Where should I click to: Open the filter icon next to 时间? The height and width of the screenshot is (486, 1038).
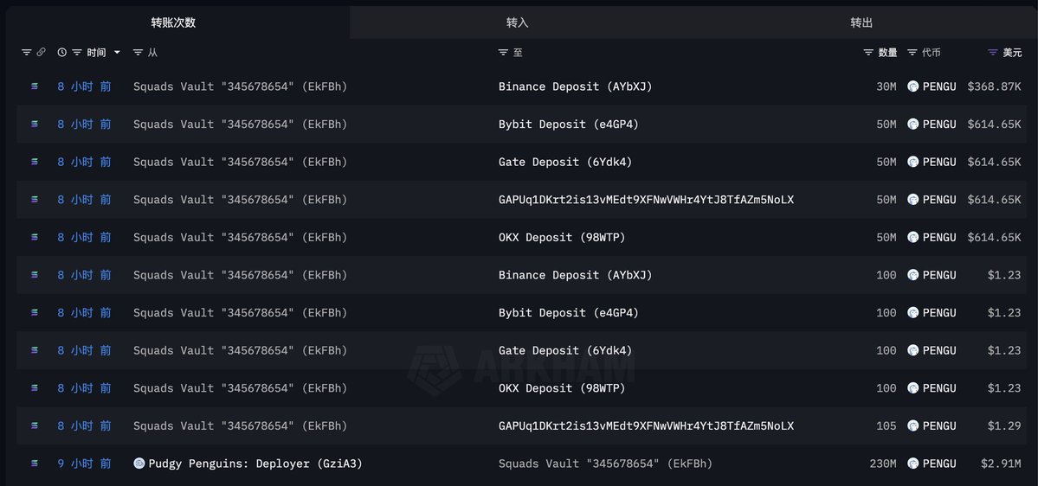[77, 53]
